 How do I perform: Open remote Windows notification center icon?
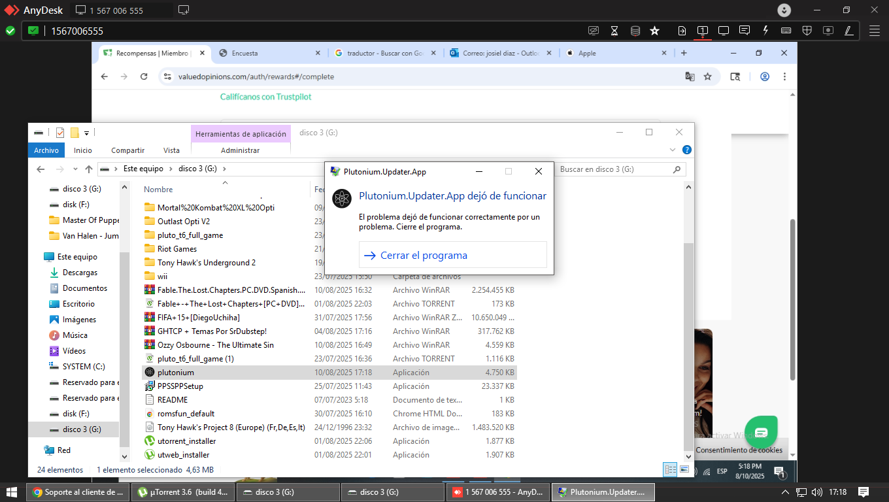click(x=779, y=471)
